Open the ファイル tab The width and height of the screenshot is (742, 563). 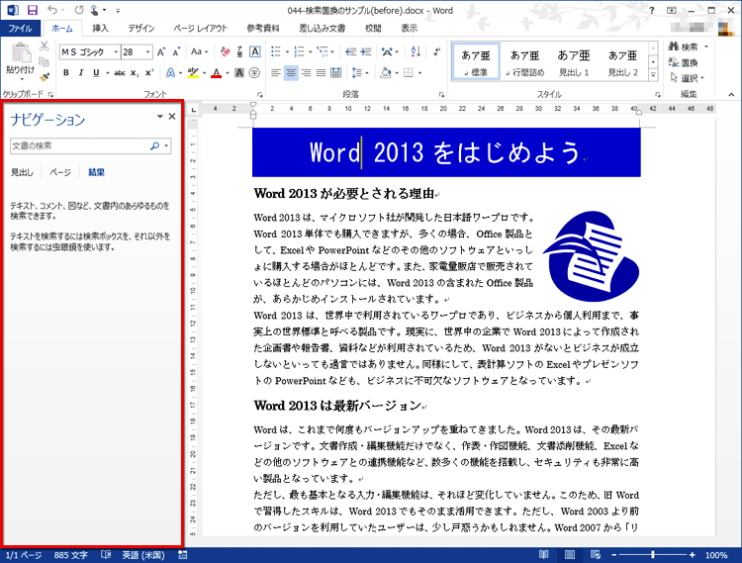pyautogui.click(x=21, y=29)
